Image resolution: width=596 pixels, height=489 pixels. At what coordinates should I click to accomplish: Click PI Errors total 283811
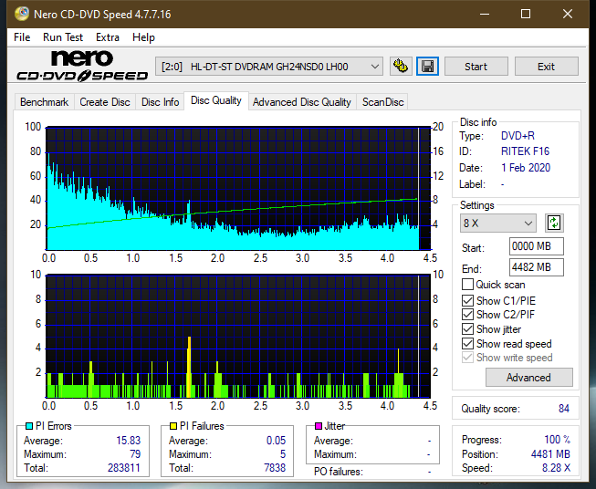point(124,468)
